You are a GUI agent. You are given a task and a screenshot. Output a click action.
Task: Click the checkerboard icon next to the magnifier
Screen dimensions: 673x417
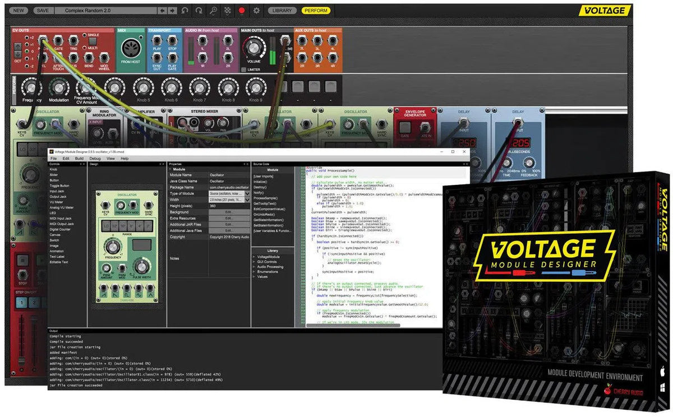click(228, 10)
